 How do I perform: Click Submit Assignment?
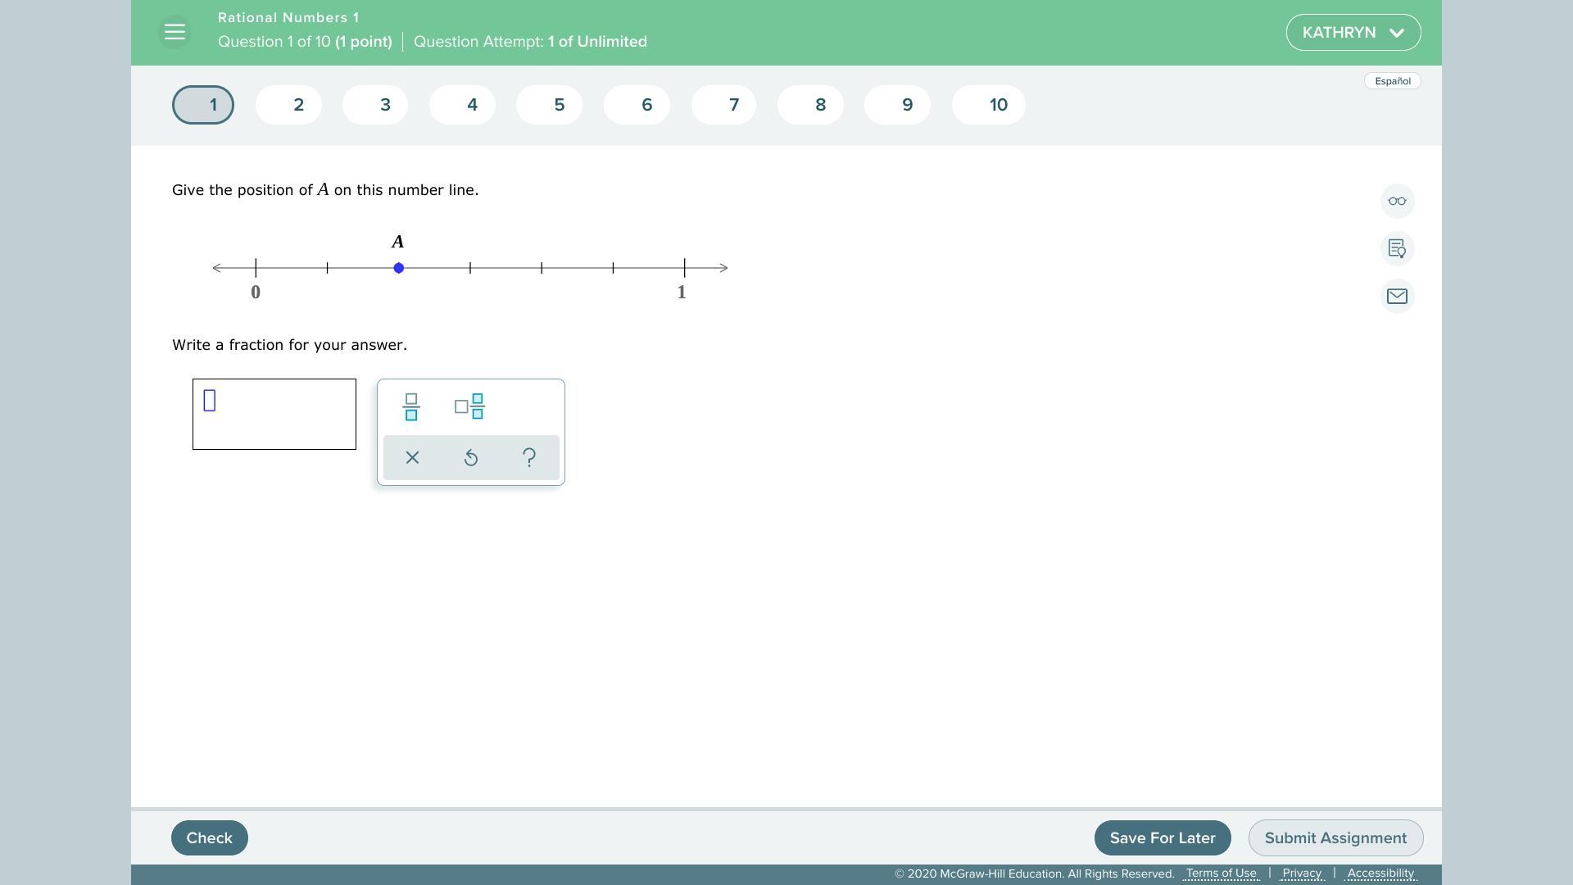pos(1335,837)
